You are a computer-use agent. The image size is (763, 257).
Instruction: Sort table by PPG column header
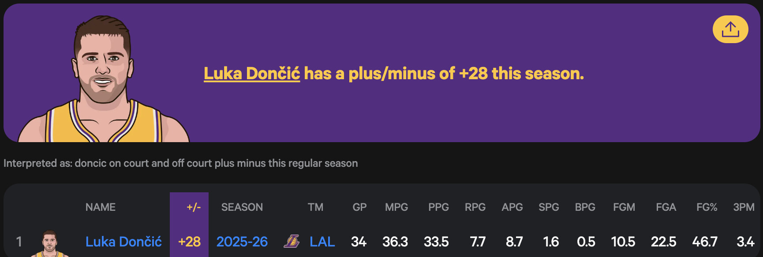438,207
